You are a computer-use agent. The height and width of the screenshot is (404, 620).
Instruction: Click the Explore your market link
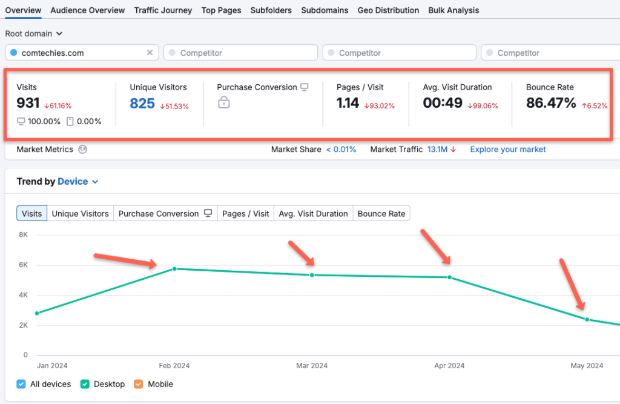click(507, 149)
